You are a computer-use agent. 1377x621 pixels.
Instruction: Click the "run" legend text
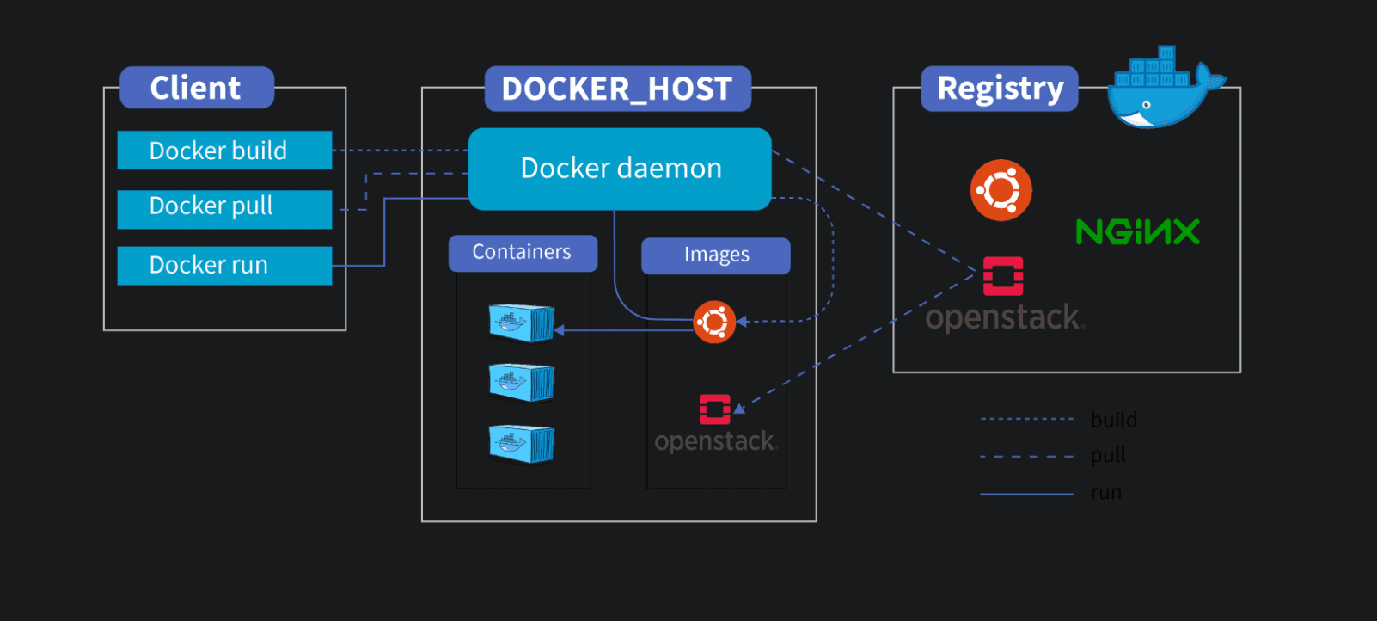pos(1106,493)
